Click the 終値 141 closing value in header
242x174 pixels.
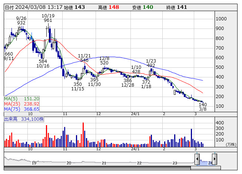[x=176, y=7]
